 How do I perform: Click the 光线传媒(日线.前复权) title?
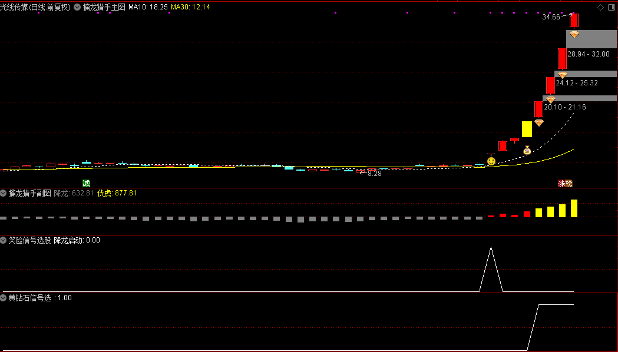(35, 7)
